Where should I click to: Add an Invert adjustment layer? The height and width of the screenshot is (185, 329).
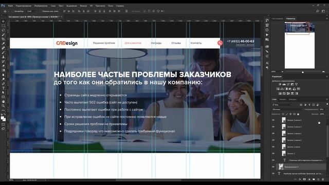280,94
